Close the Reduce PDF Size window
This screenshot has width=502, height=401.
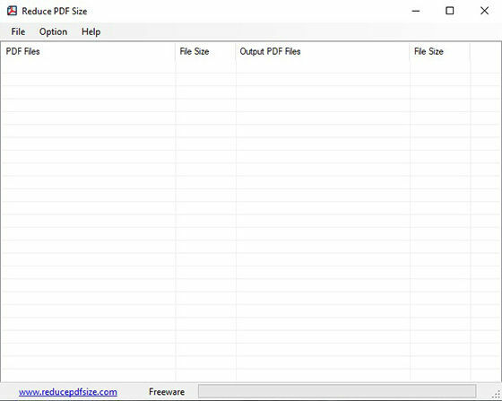(484, 11)
